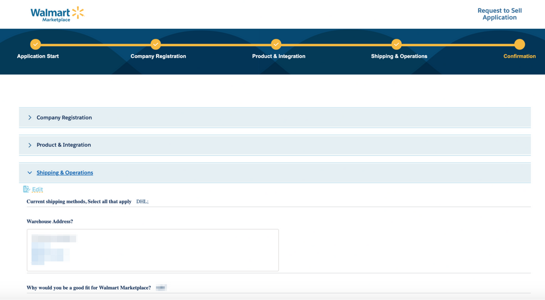Image resolution: width=545 pixels, height=300 pixels.
Task: Click the Edit link
Action: click(37, 189)
